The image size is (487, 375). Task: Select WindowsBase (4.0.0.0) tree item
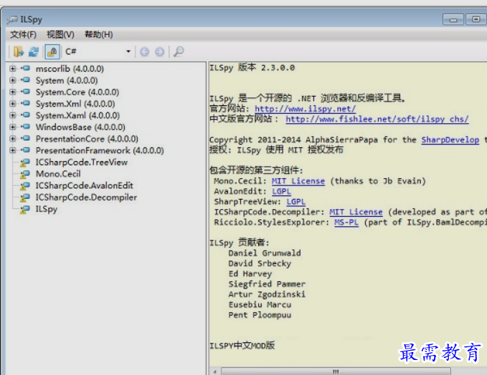pos(80,127)
